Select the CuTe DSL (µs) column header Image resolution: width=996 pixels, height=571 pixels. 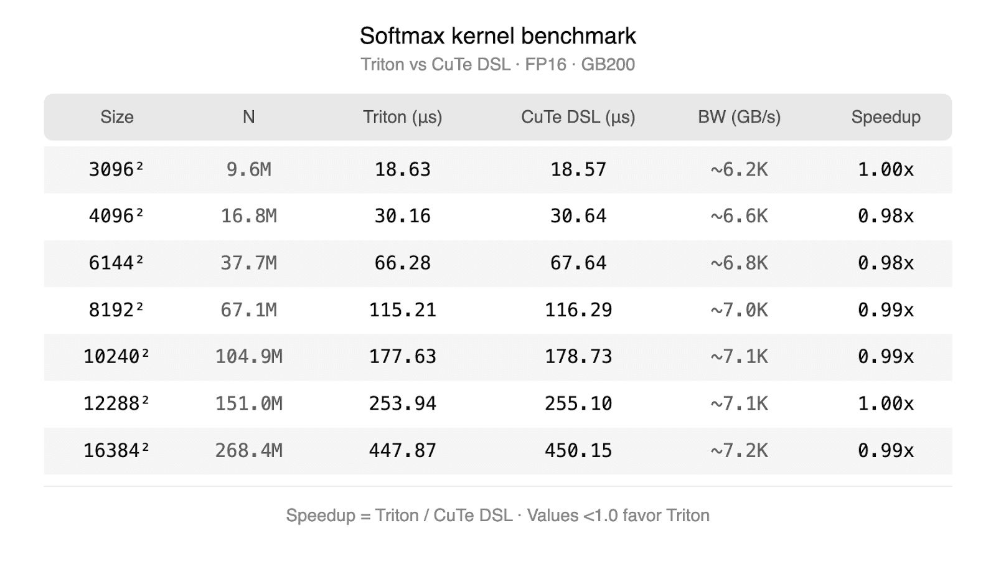(578, 117)
